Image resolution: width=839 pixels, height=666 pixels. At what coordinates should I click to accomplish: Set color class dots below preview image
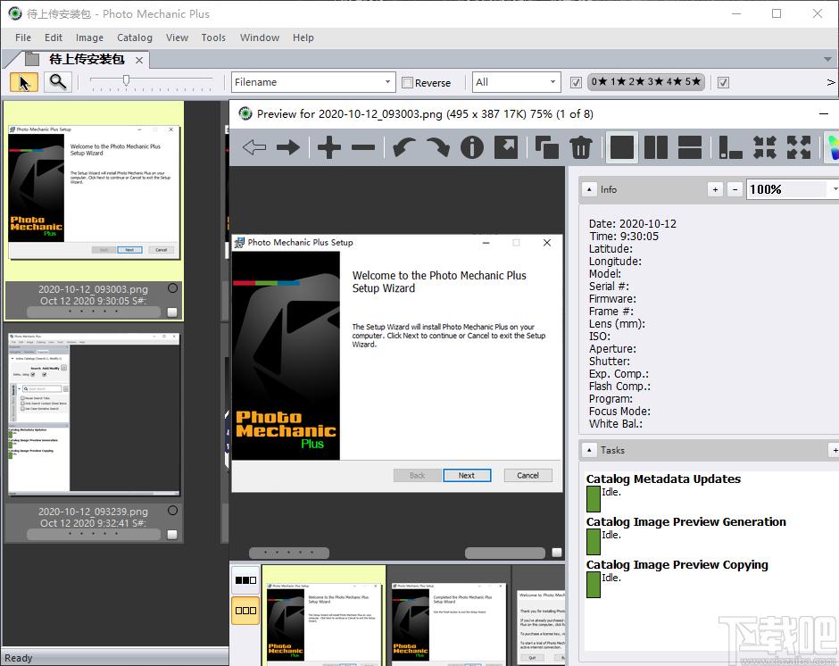pos(289,553)
